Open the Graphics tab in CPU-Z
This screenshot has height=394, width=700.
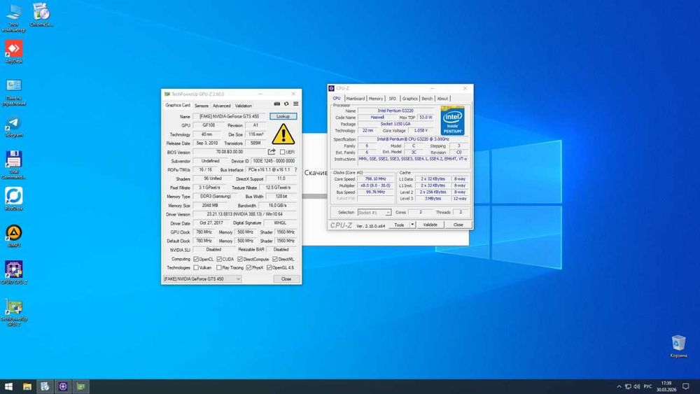coord(409,99)
